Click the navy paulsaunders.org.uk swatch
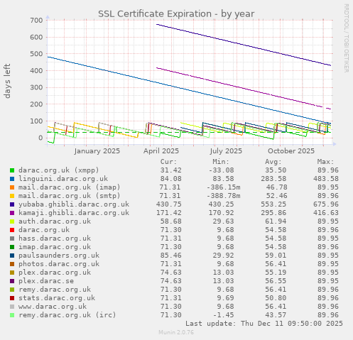Screen dimensions: 353x340 point(12,256)
